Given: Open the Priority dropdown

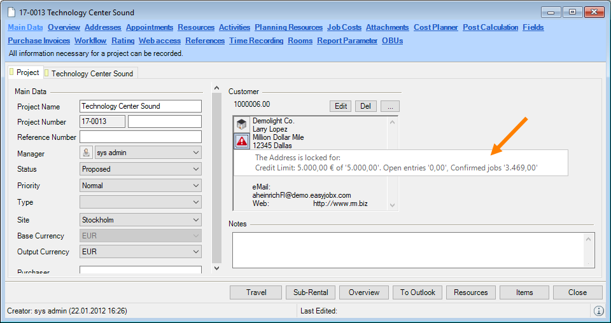Looking at the screenshot, I should (x=196, y=186).
